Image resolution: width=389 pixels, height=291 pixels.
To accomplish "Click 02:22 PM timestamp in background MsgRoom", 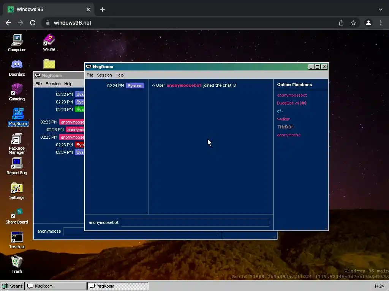I will pos(64,94).
